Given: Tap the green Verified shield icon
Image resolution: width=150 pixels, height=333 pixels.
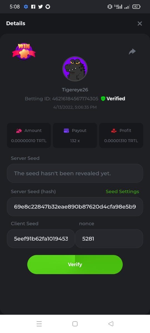Looking at the screenshot, I should pyautogui.click(x=103, y=99).
